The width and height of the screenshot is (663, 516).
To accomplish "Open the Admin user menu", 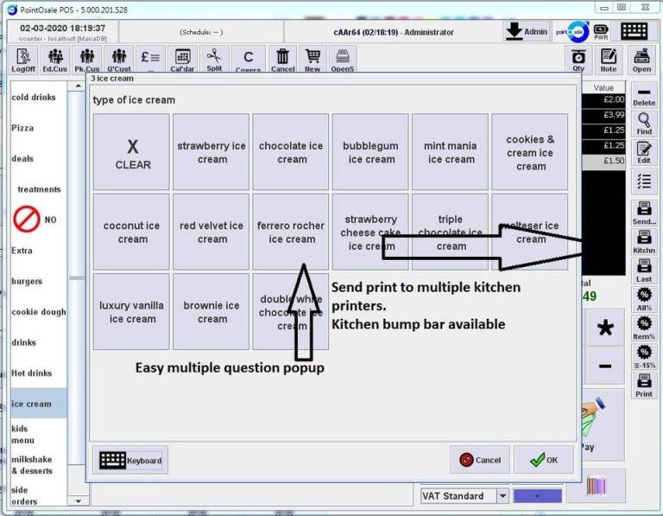I will 527,31.
